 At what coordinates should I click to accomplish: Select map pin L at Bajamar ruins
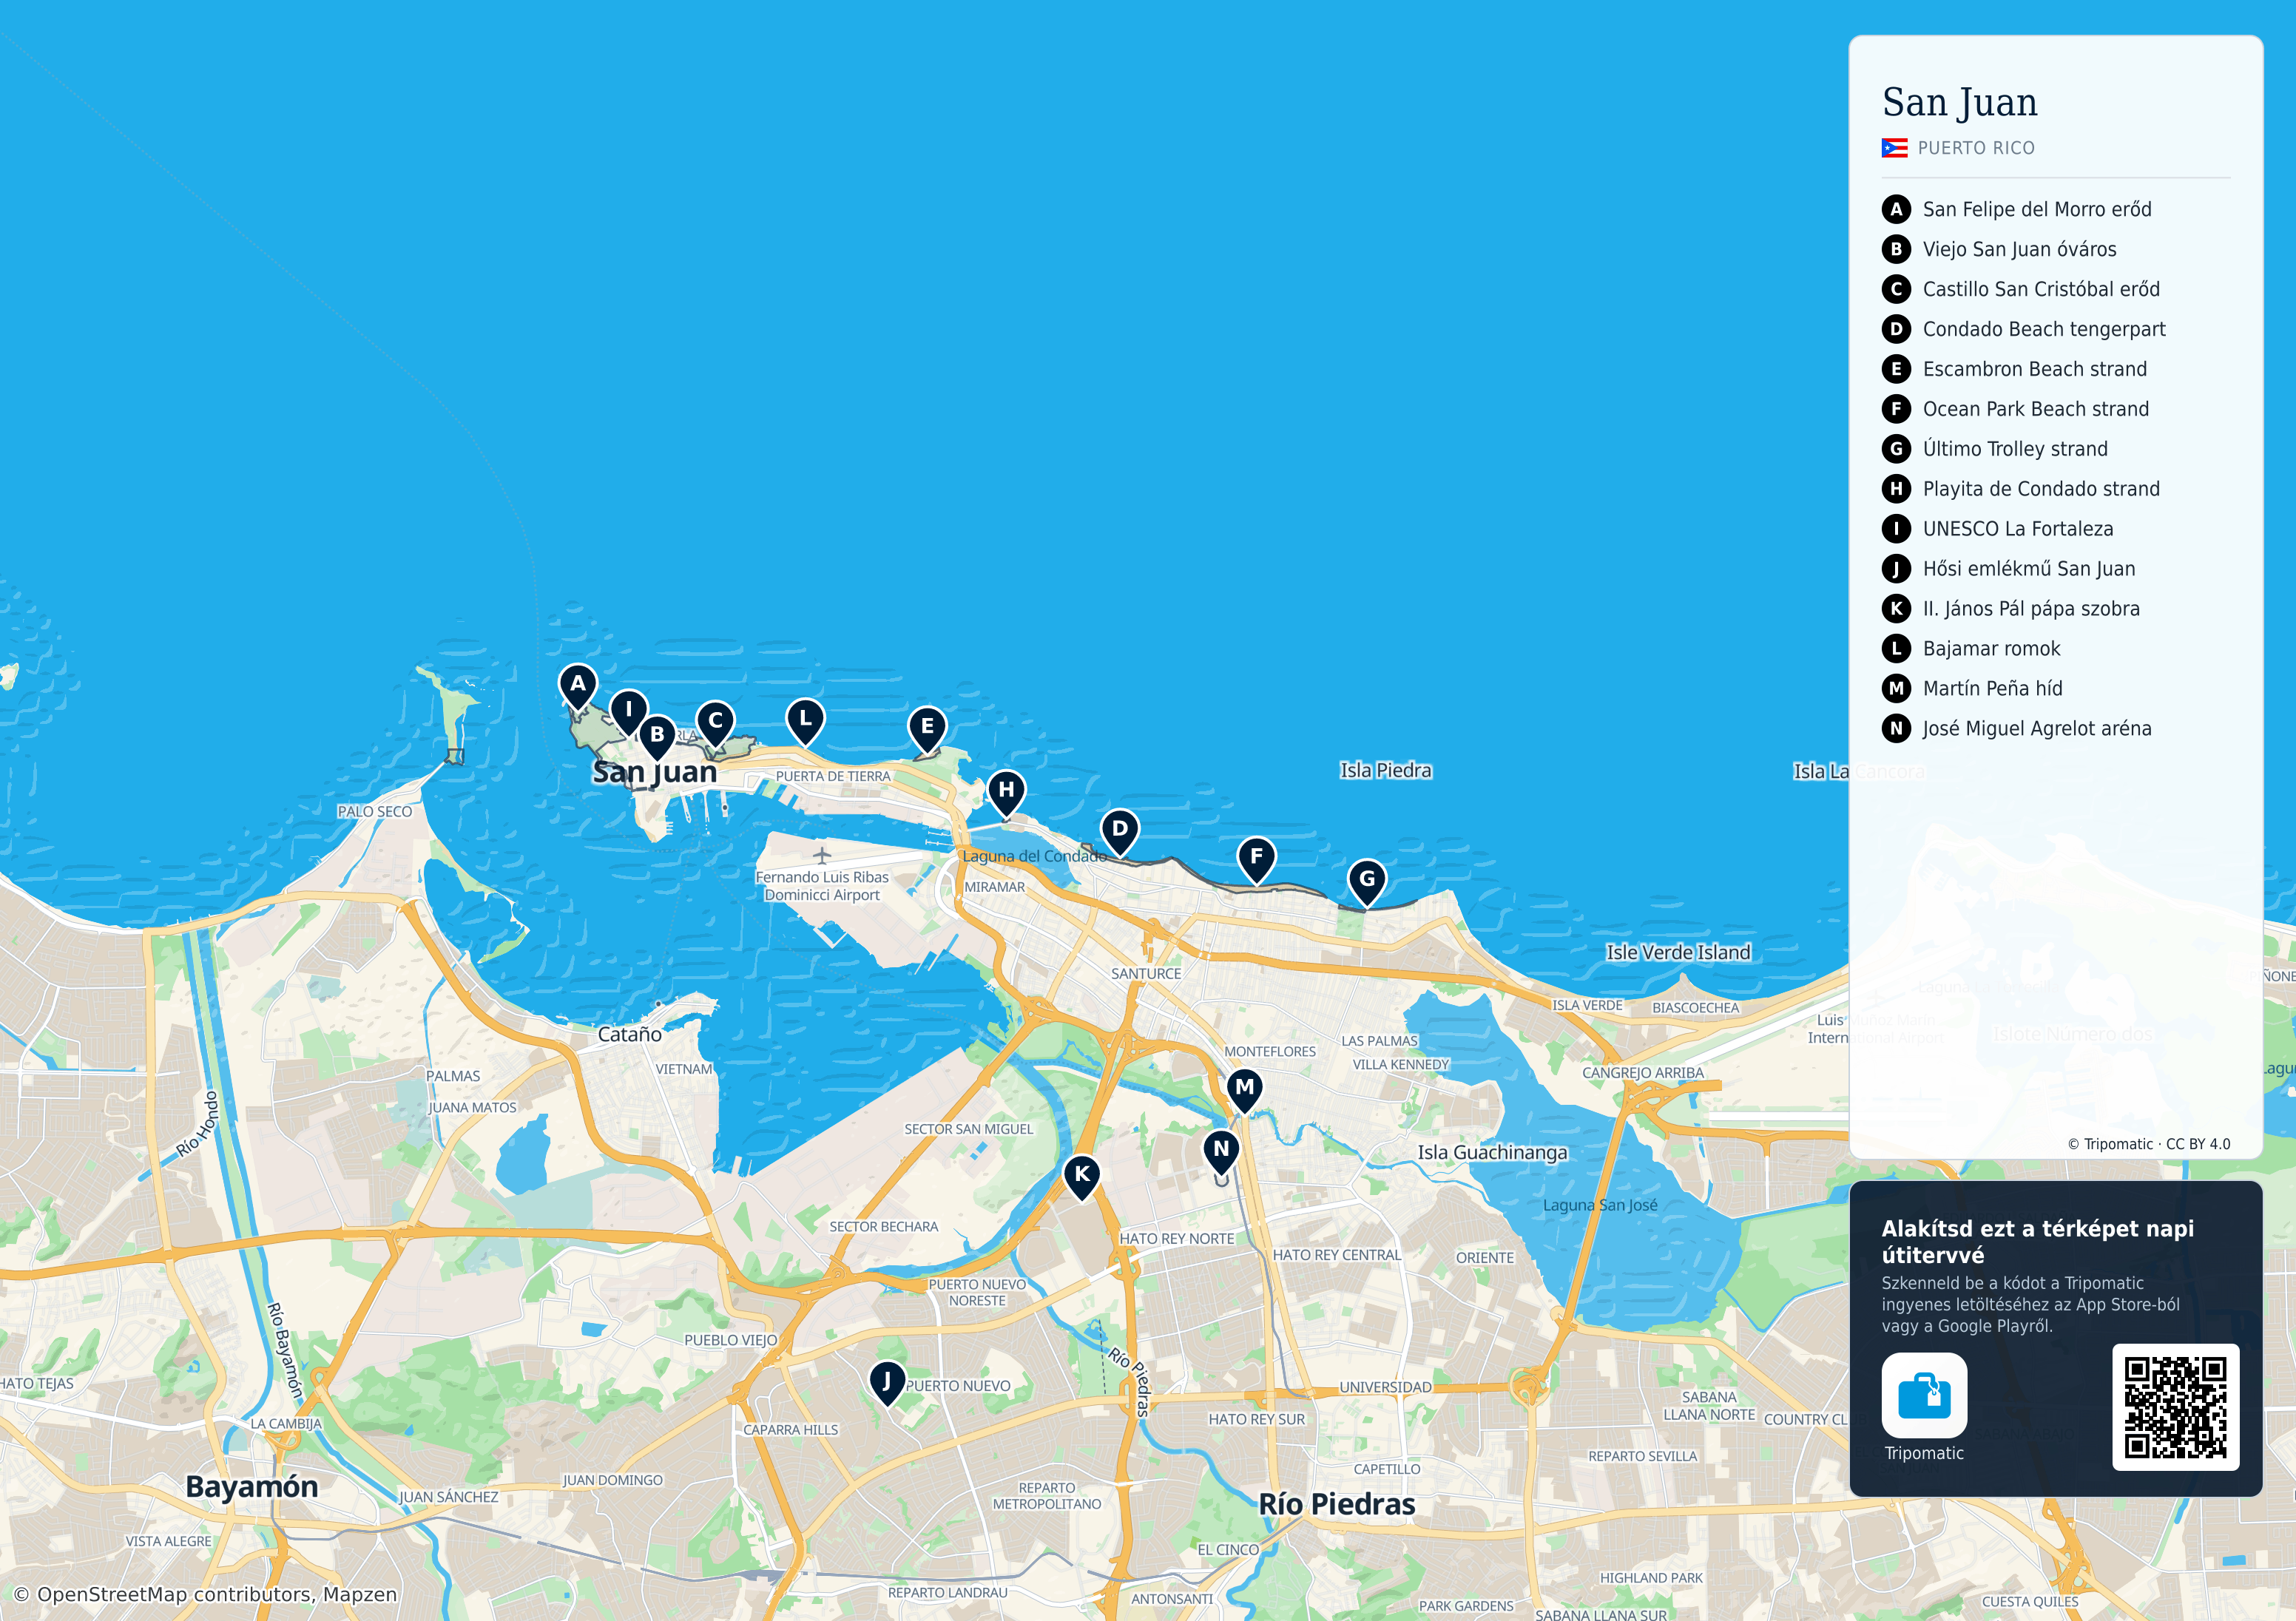(x=805, y=721)
